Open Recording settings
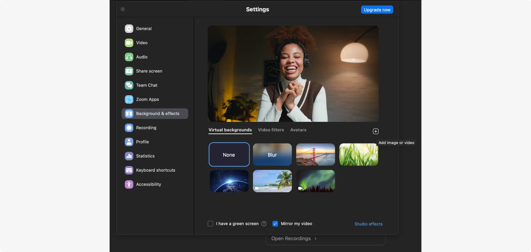This screenshot has width=531, height=252. (x=129, y=127)
